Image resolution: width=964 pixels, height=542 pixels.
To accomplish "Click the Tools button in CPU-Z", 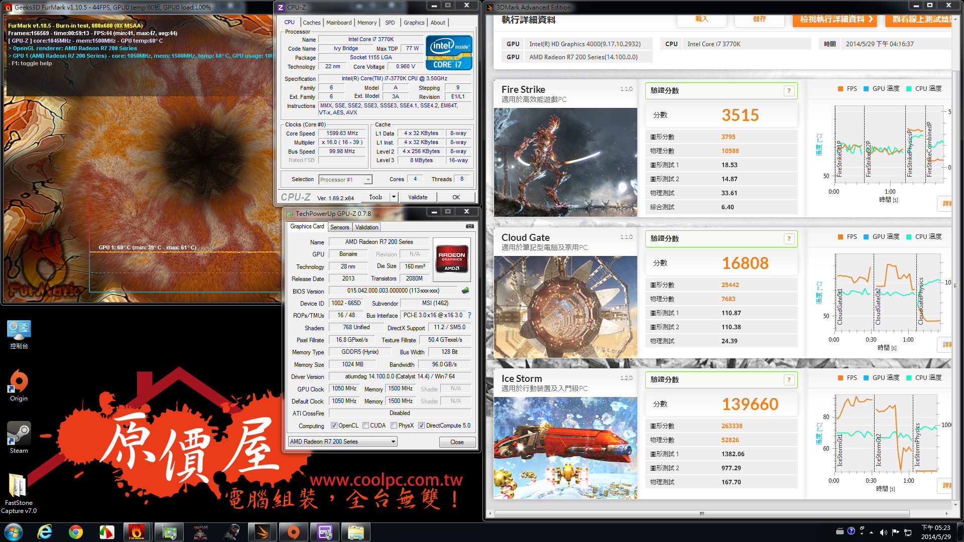I will click(x=376, y=197).
